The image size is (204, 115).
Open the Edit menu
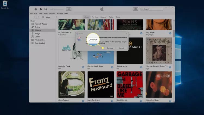point(36,13)
